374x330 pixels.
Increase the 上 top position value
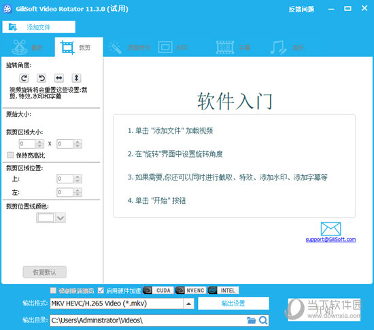pos(78,177)
